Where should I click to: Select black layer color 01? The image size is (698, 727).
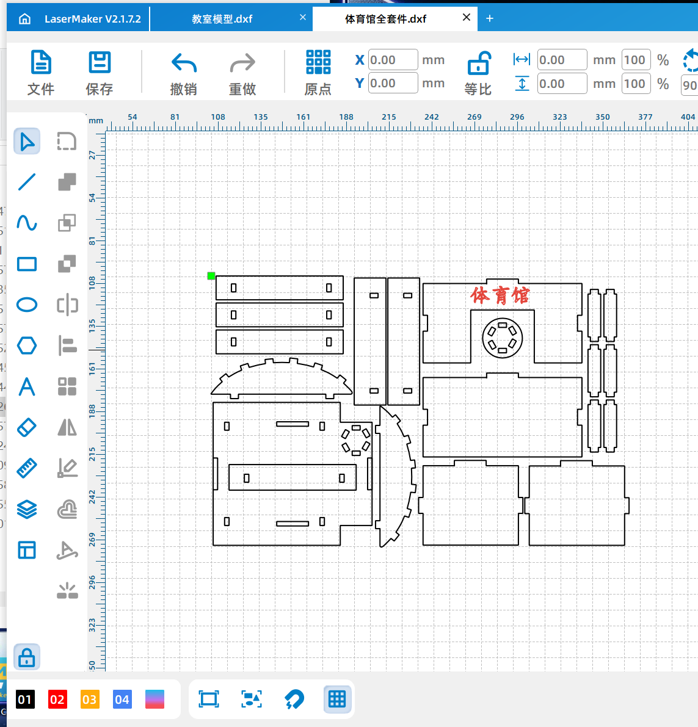(x=25, y=699)
